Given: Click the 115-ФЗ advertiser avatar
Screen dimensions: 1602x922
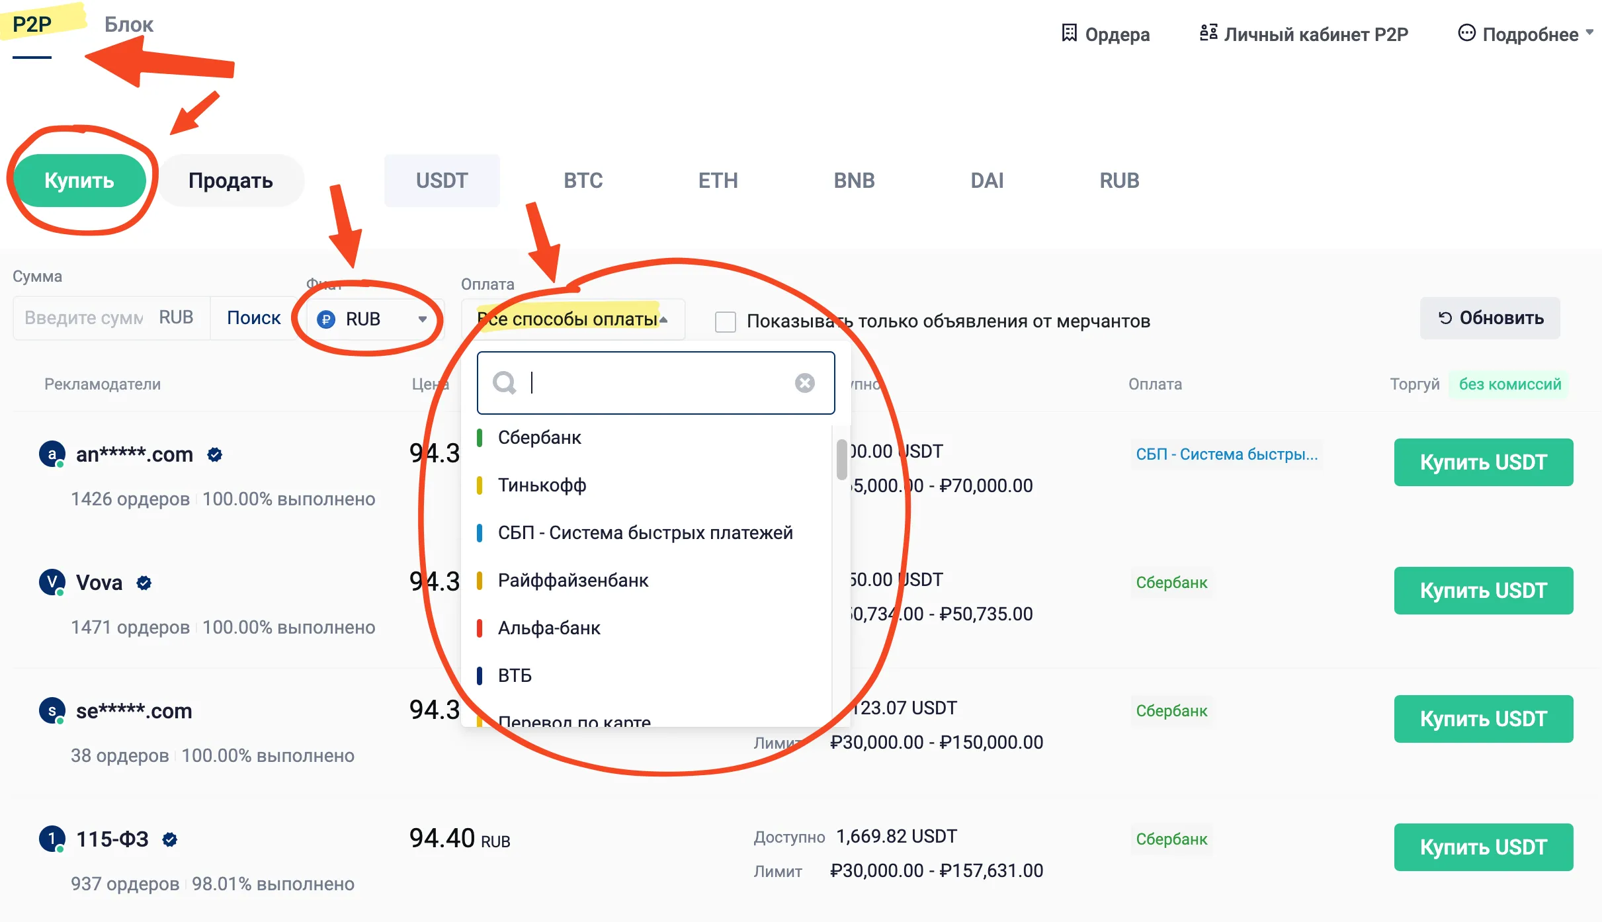Looking at the screenshot, I should coord(52,839).
